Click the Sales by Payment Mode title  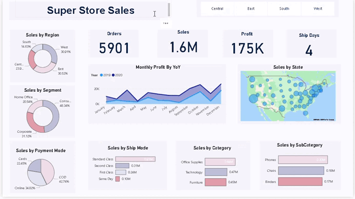point(41,151)
